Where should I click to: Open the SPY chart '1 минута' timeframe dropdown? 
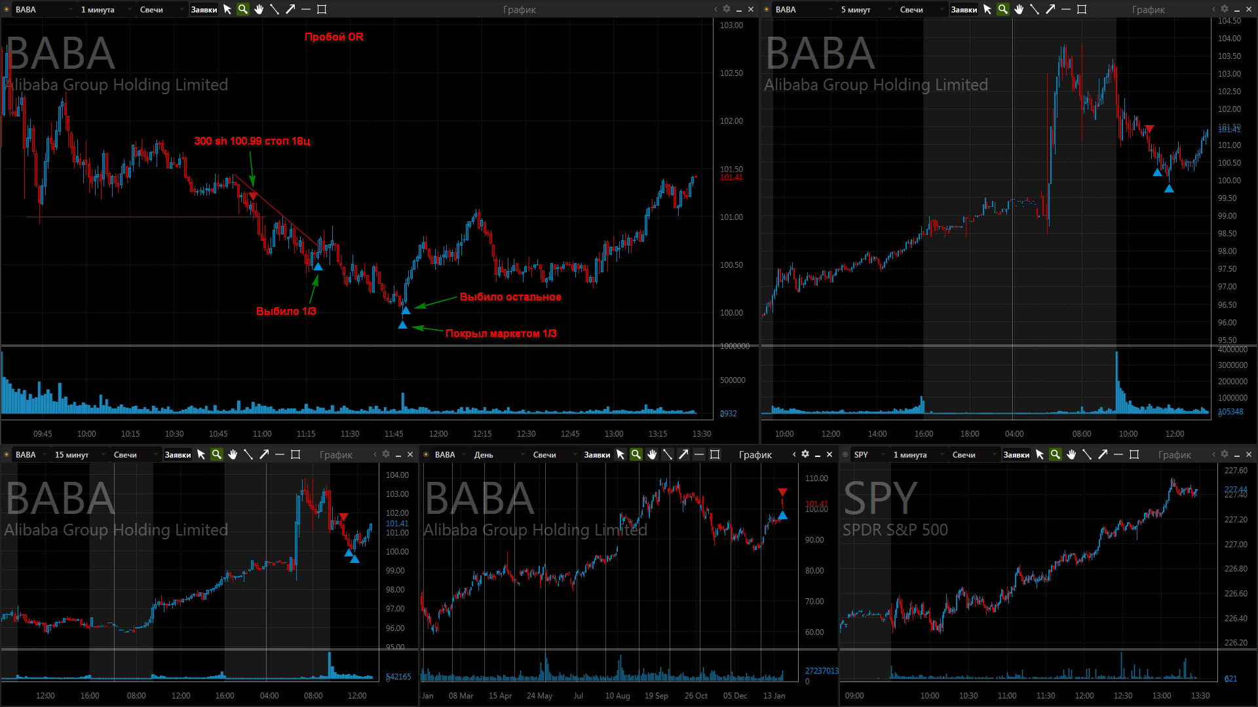coord(917,455)
